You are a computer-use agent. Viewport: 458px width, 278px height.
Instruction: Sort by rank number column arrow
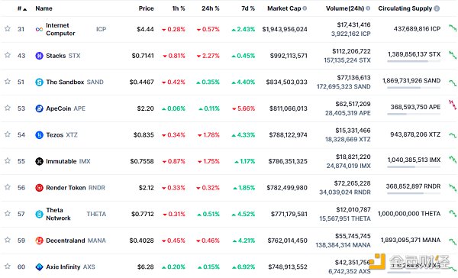tap(25, 9)
